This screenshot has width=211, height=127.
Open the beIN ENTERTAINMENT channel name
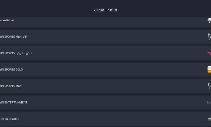(14, 103)
